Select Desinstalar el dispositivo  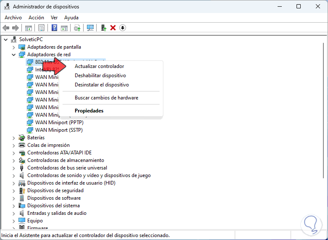111,85
